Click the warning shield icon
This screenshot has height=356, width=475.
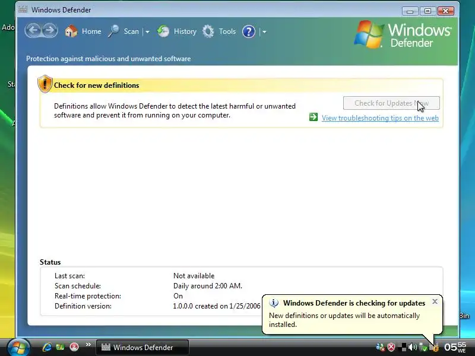[x=45, y=84]
